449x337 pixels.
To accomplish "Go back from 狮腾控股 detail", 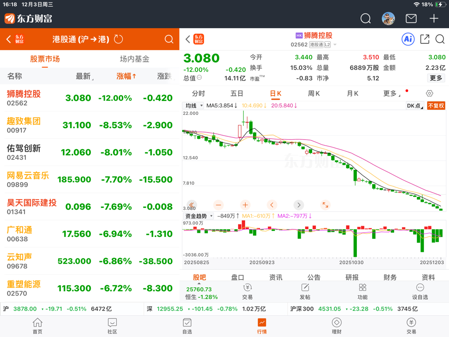I will (x=188, y=39).
